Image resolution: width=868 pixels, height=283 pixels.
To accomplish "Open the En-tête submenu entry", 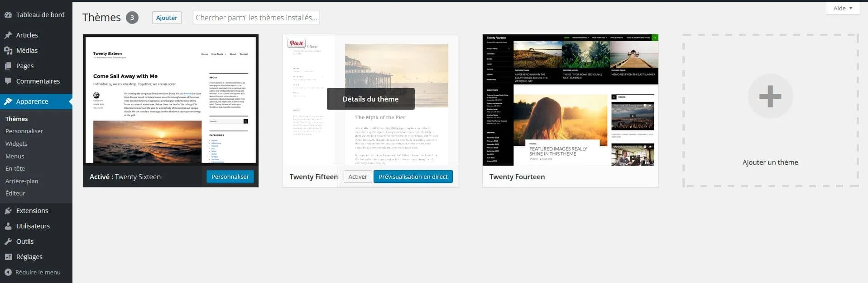I will click(15, 168).
